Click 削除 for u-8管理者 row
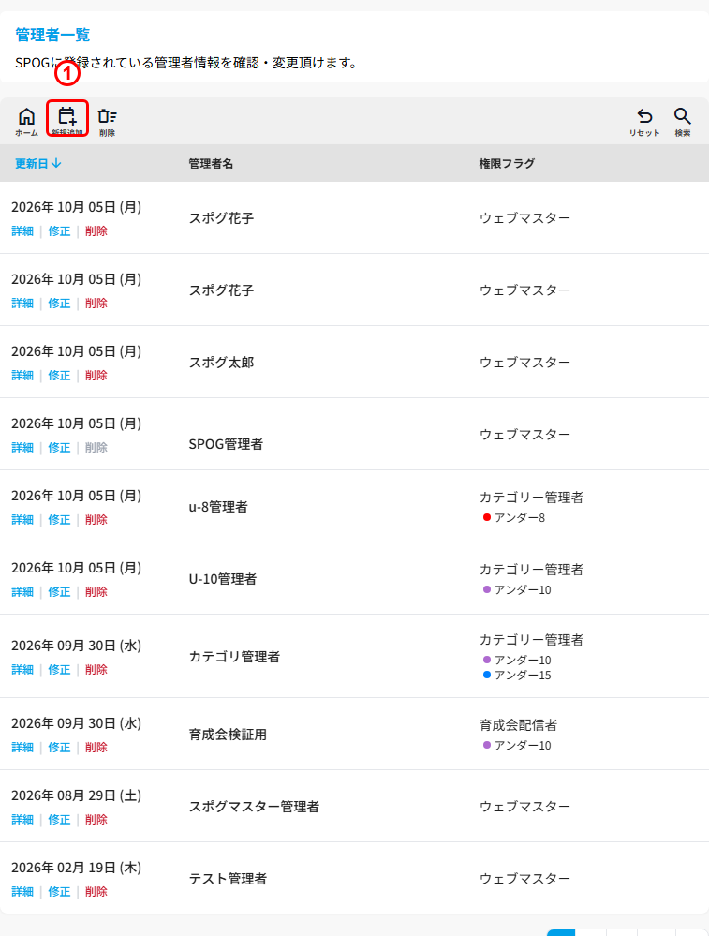Image resolution: width=709 pixels, height=936 pixels. click(x=96, y=519)
